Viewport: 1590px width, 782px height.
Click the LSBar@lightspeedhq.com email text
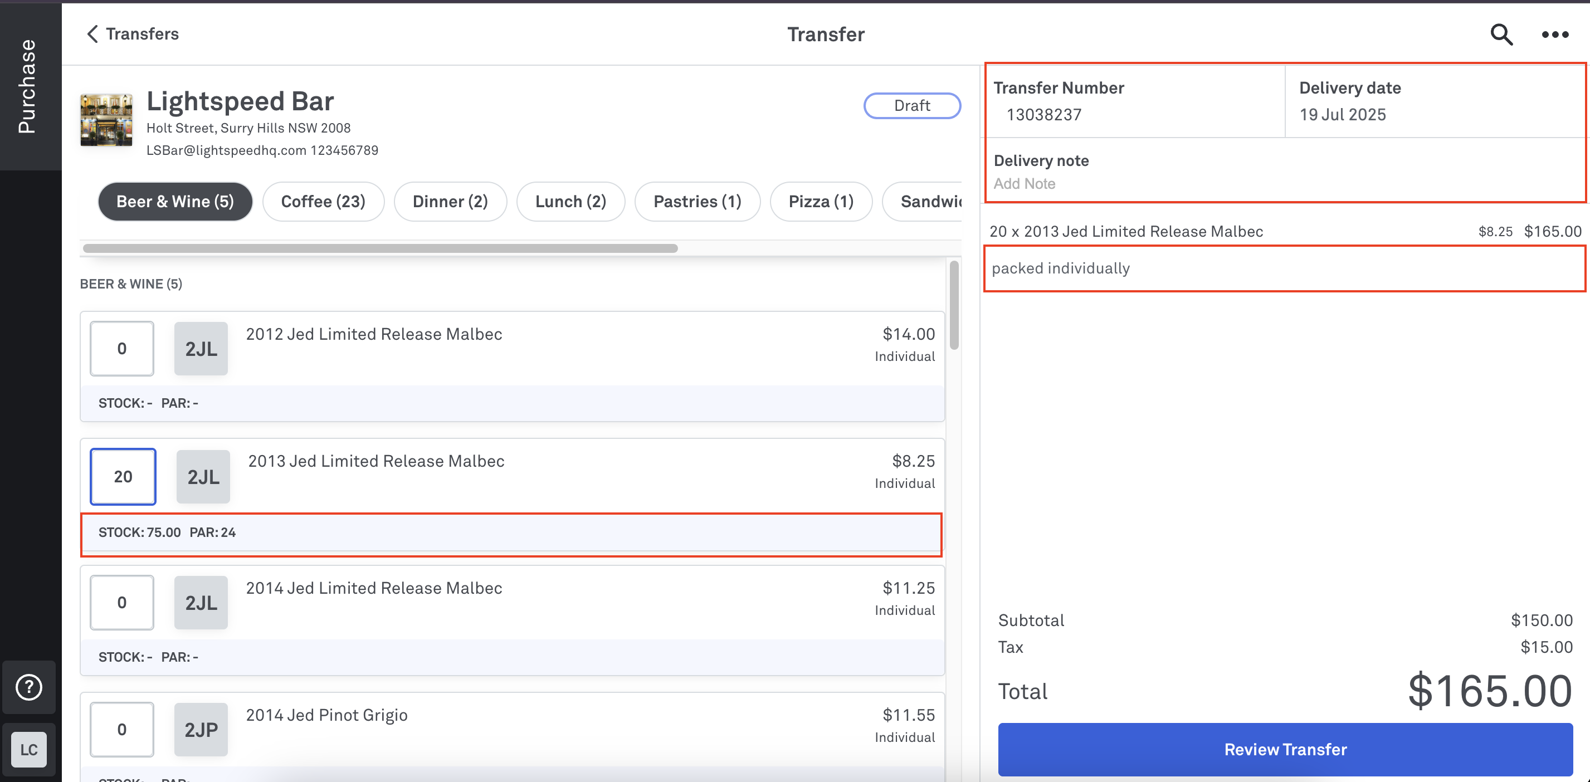click(227, 150)
